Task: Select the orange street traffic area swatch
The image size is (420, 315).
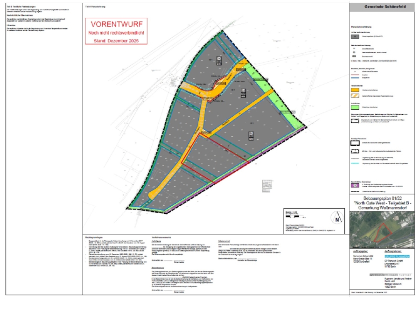Action: pos(355,90)
